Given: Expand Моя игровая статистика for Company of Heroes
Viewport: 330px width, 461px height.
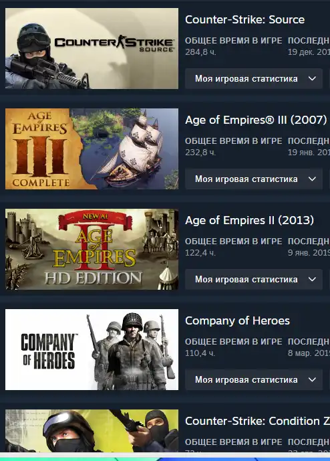Looking at the screenshot, I should tap(254, 380).
